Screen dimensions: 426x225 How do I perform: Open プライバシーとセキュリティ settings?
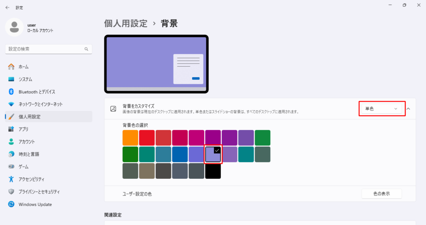pyautogui.click(x=49, y=192)
